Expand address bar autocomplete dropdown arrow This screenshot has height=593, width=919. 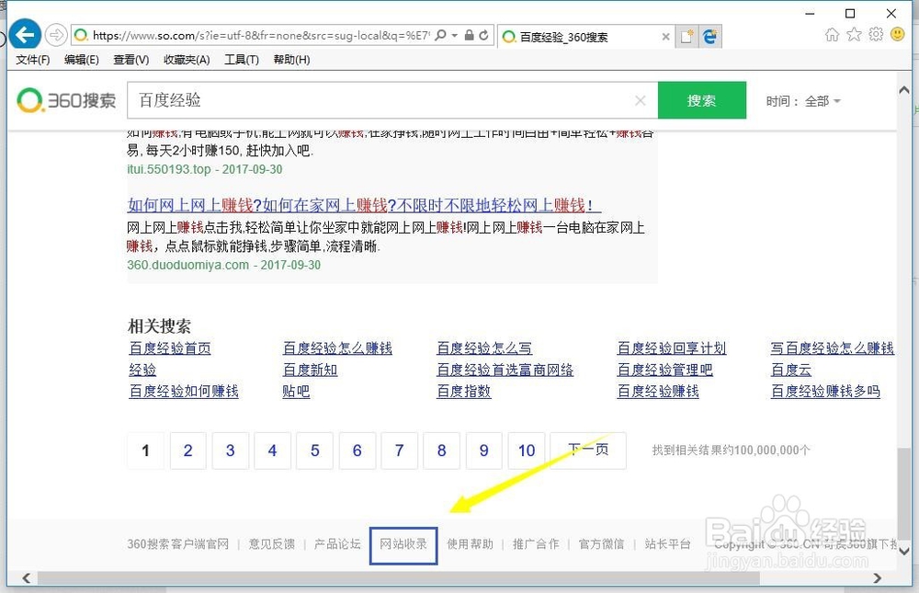(x=455, y=35)
